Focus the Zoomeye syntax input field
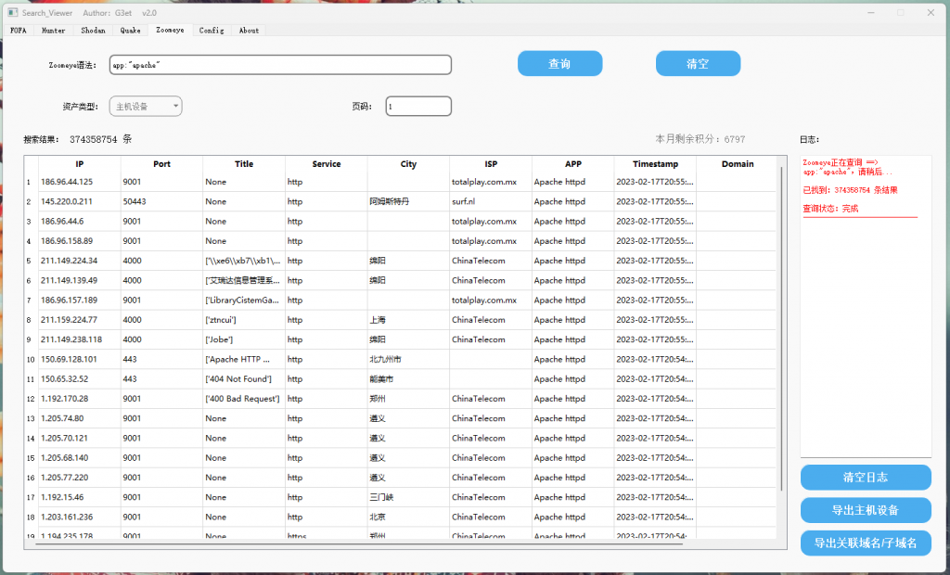 280,65
